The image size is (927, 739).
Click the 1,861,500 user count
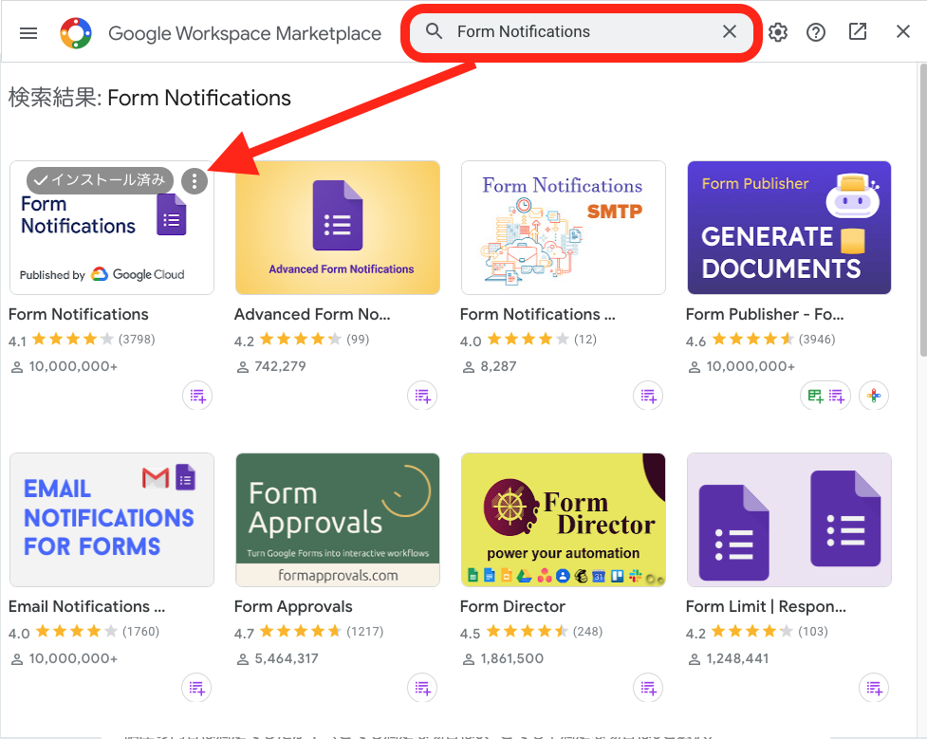(x=512, y=658)
